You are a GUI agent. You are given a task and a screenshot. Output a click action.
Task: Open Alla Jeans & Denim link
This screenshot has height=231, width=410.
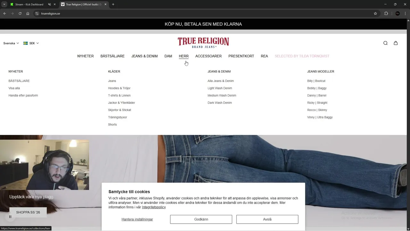(221, 81)
